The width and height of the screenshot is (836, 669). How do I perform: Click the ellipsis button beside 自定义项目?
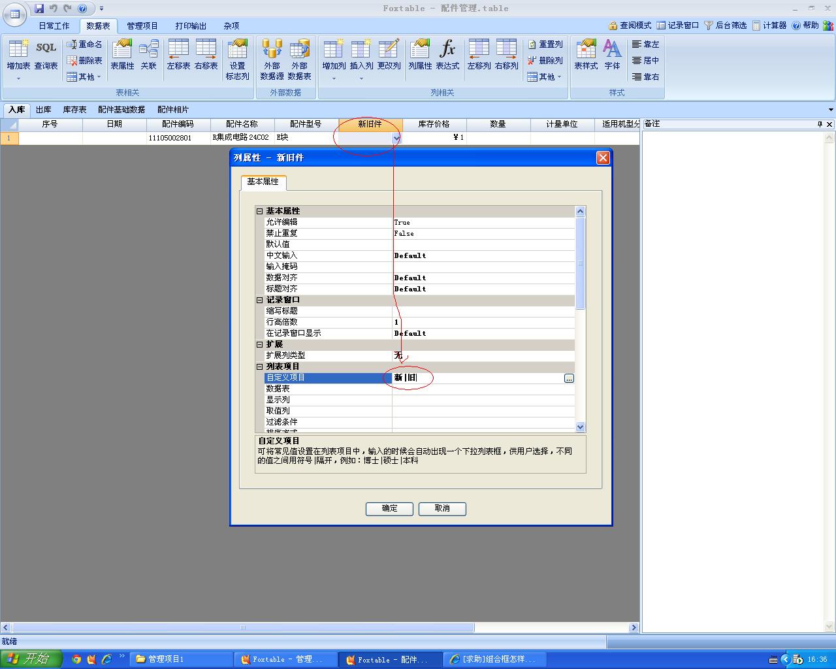569,378
